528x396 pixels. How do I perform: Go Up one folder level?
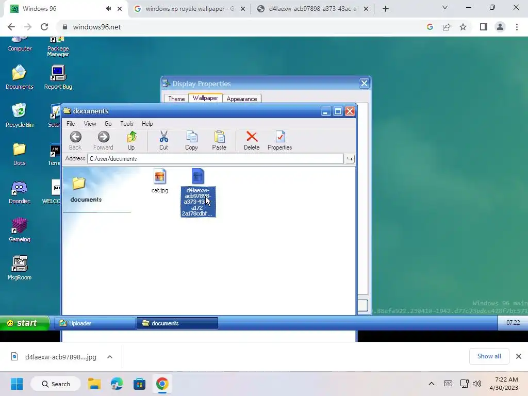(x=131, y=140)
